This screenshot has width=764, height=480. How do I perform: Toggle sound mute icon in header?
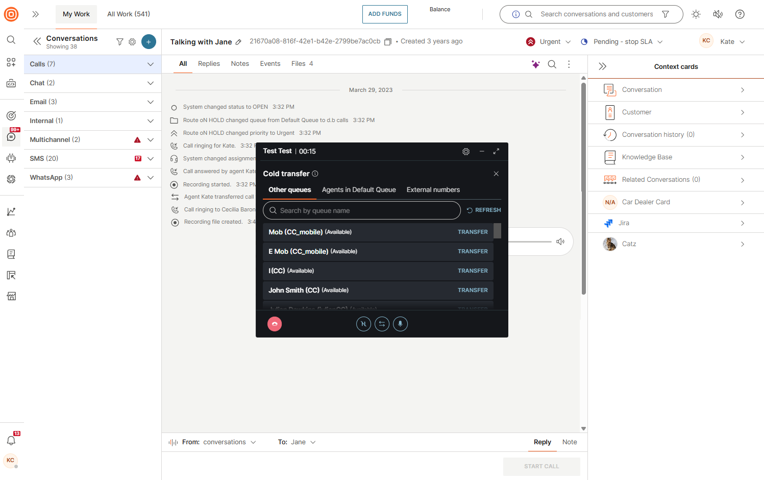tap(718, 14)
